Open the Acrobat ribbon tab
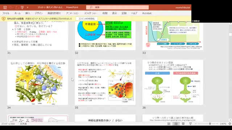 147,13
